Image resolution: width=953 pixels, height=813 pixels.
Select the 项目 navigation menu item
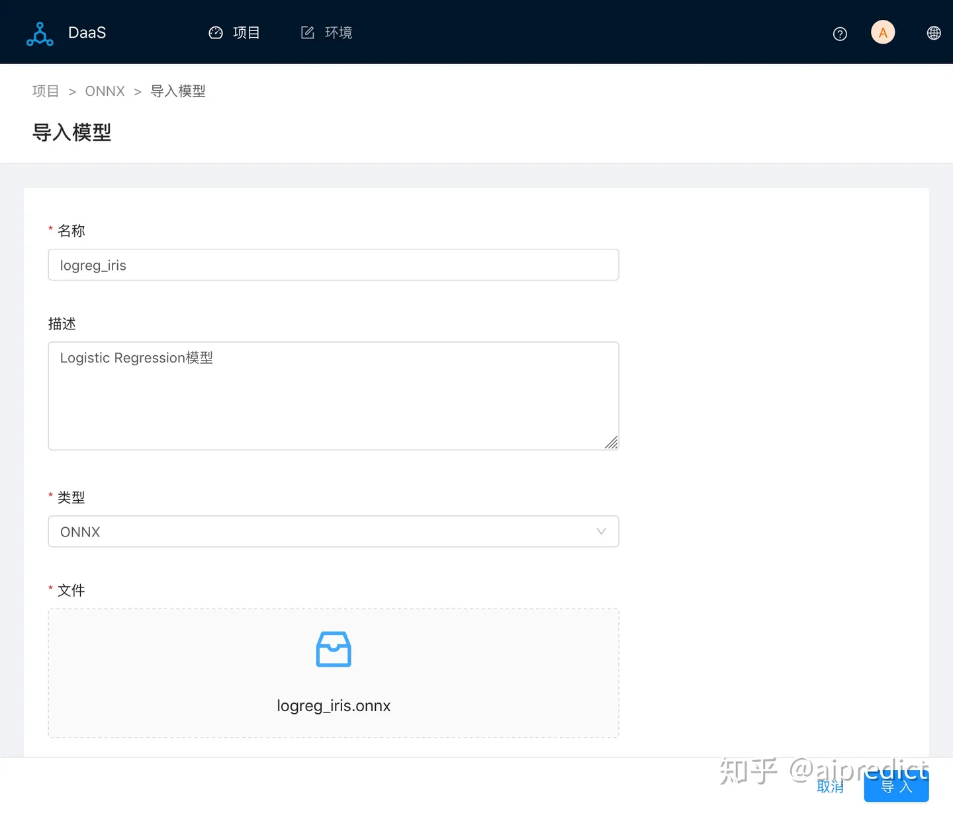pyautogui.click(x=246, y=32)
